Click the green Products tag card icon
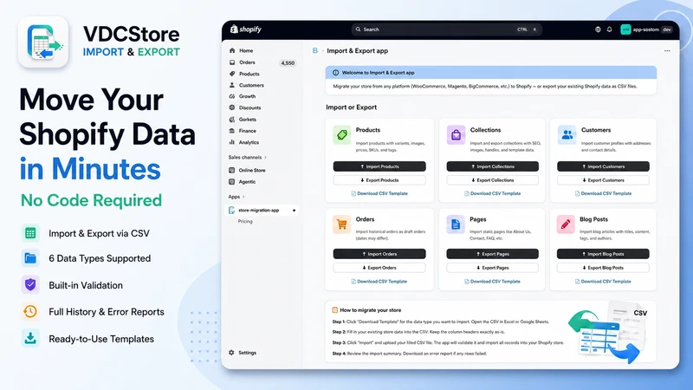This screenshot has height=390, width=693. [341, 135]
